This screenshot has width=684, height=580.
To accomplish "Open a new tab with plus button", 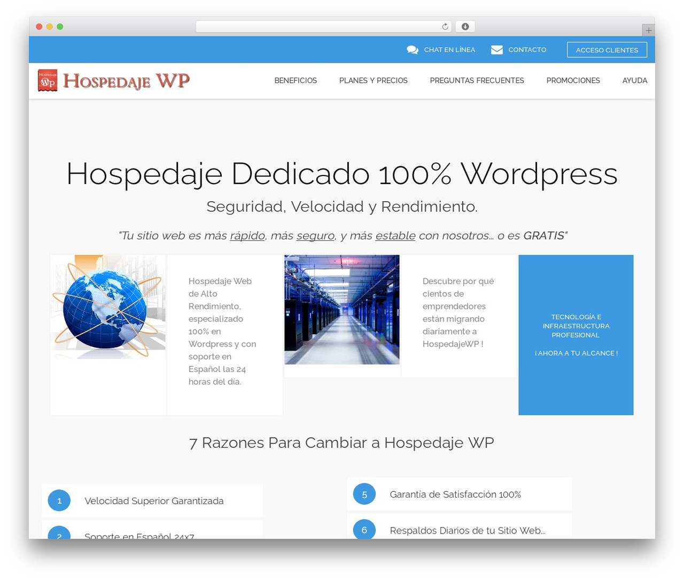I will coord(649,30).
